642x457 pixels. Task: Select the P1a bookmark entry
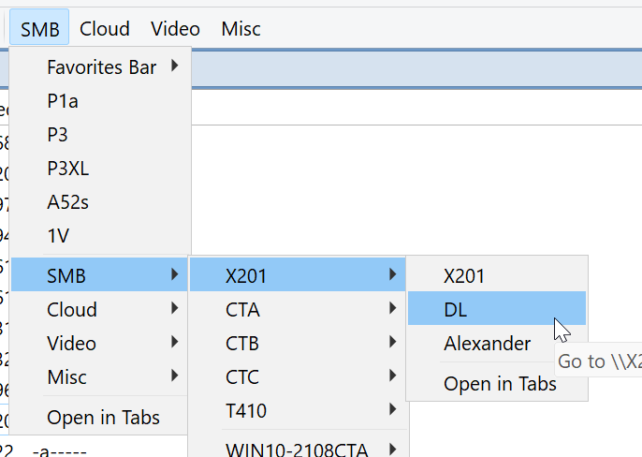64,101
